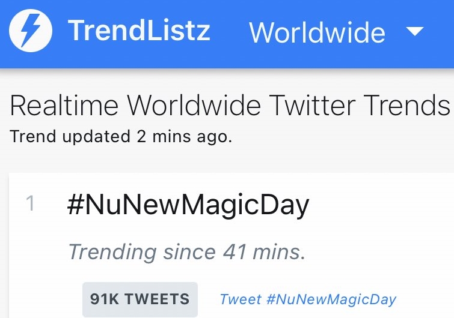This screenshot has width=454, height=318.
Task: Open the Worldwide location dropdown label
Action: tap(317, 32)
